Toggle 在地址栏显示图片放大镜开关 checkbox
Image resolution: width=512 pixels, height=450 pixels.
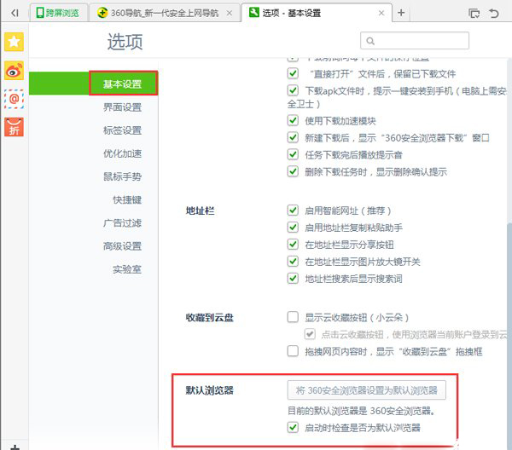point(293,261)
